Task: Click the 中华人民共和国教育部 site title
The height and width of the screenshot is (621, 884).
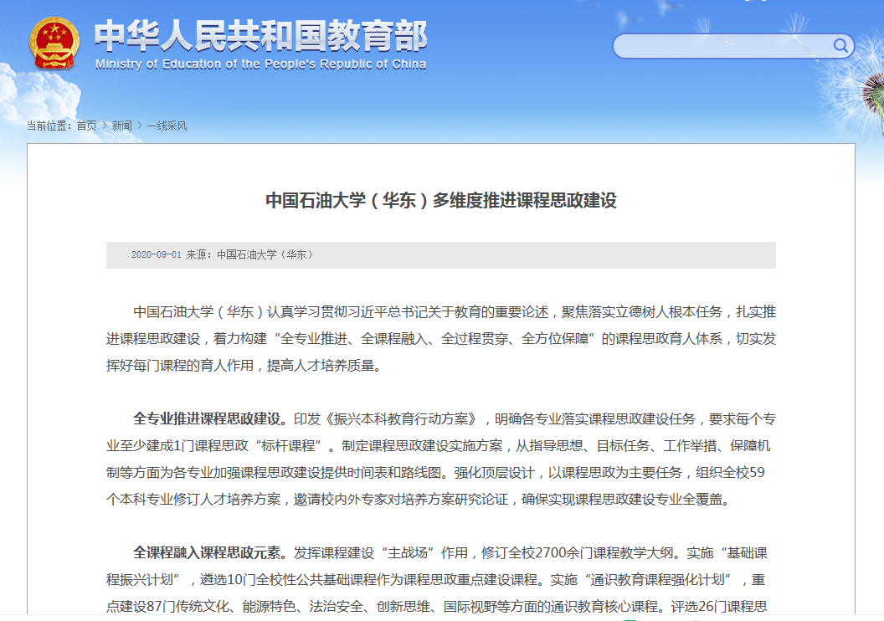Action: [260, 36]
